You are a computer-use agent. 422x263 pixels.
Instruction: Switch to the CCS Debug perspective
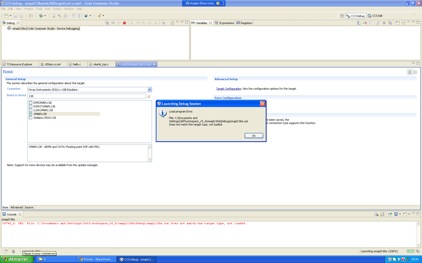[355, 16]
